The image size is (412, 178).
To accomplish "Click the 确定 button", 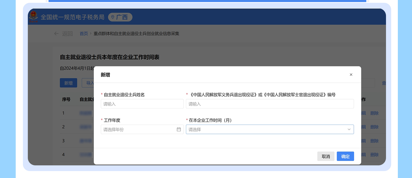I will [x=345, y=156].
